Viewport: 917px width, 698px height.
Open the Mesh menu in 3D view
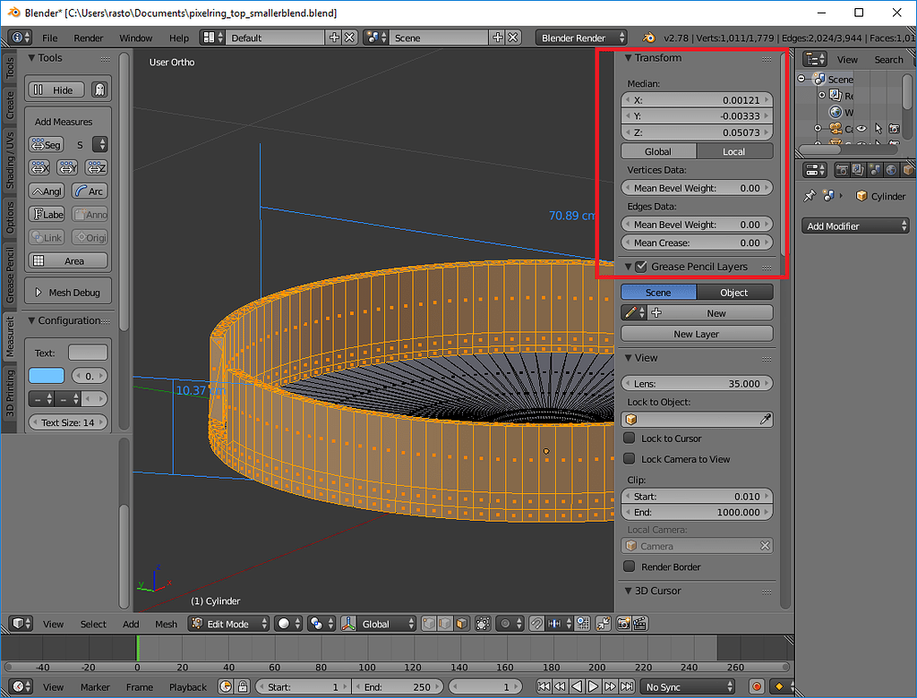(166, 625)
